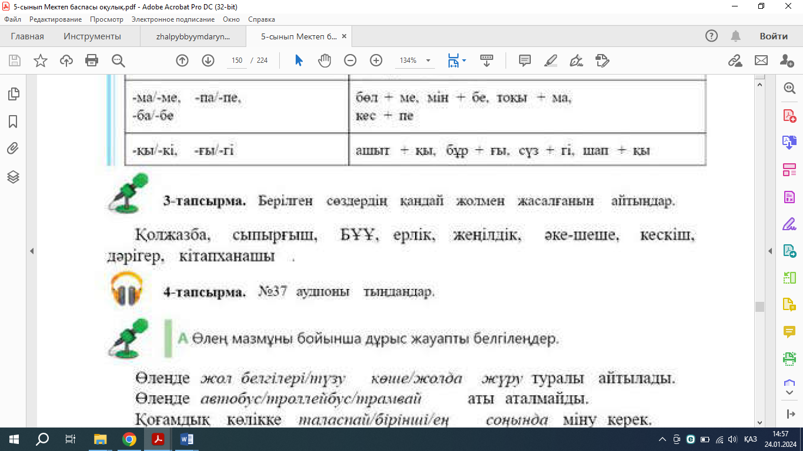Viewport: 803px width, 451px height.
Task: Open the notifications bell
Action: [735, 36]
